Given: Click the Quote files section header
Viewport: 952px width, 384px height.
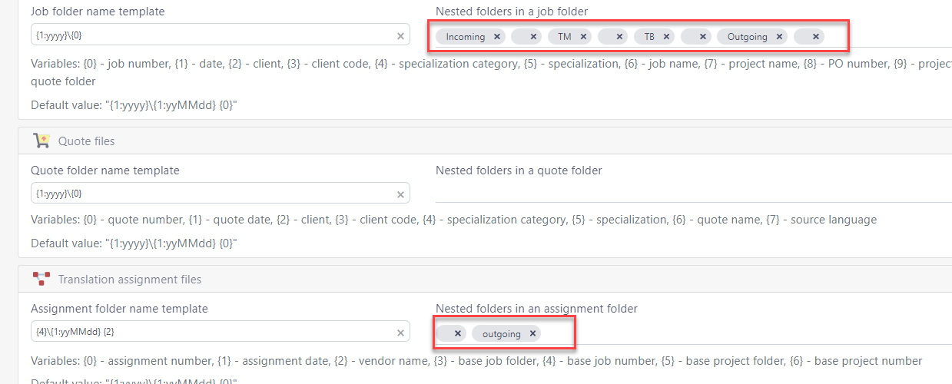Looking at the screenshot, I should coord(485,141).
